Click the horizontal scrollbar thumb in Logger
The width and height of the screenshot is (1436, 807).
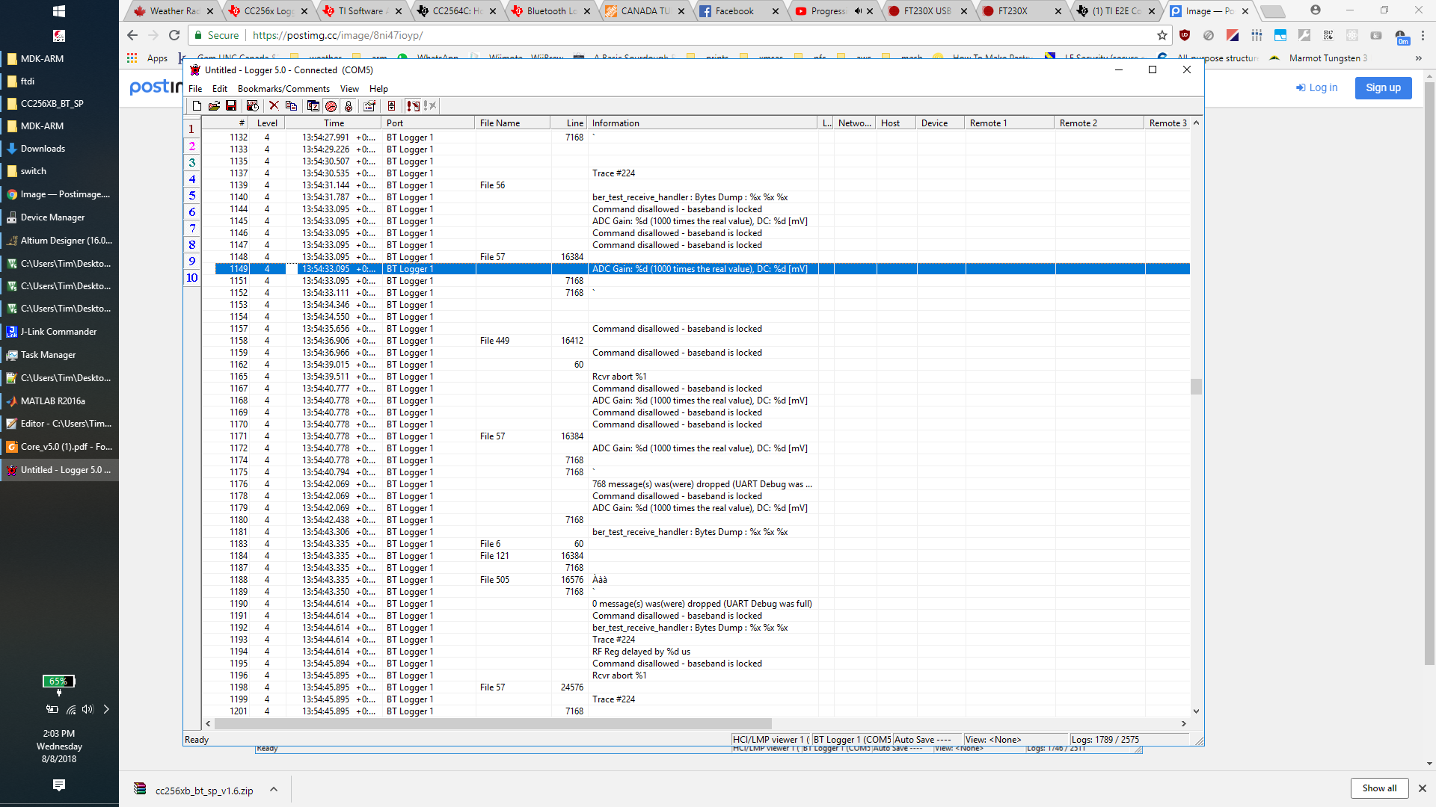coord(492,723)
